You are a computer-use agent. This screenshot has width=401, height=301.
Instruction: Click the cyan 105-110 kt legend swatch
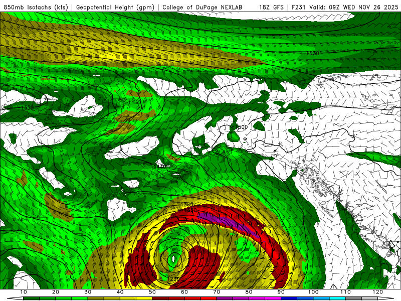337,298
